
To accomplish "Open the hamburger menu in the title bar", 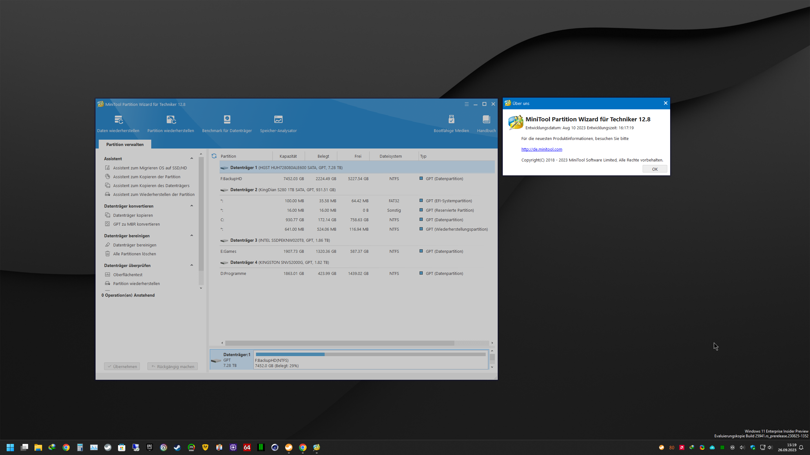I will [466, 104].
